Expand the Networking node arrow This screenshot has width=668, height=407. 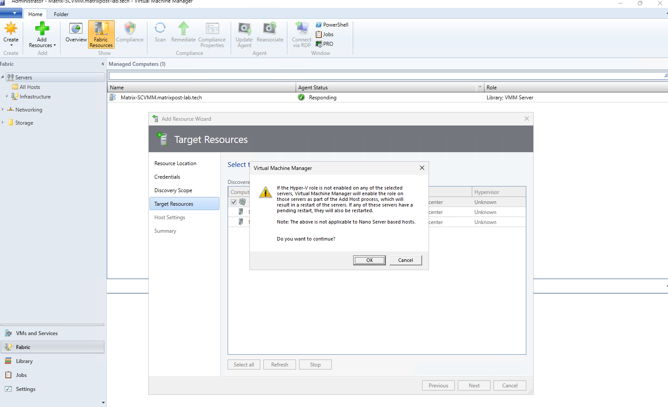pos(3,109)
